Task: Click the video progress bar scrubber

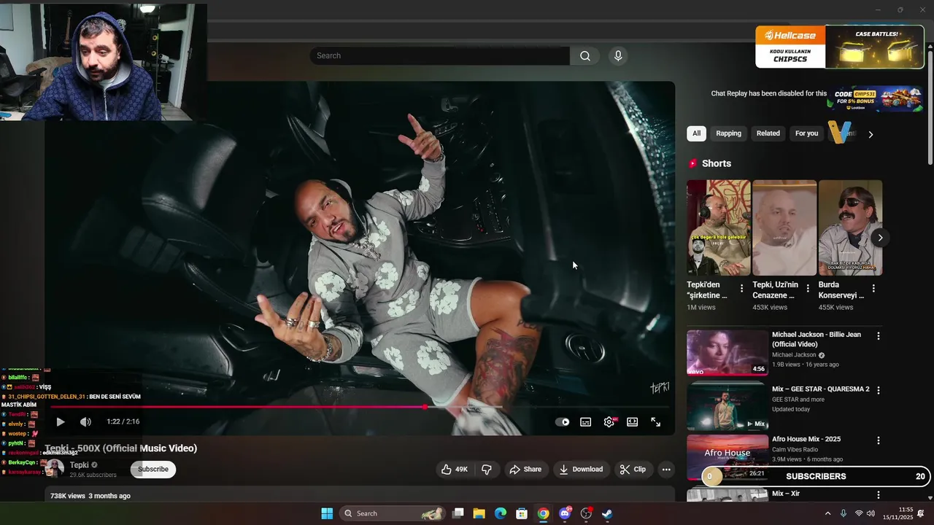Action: coord(425,407)
